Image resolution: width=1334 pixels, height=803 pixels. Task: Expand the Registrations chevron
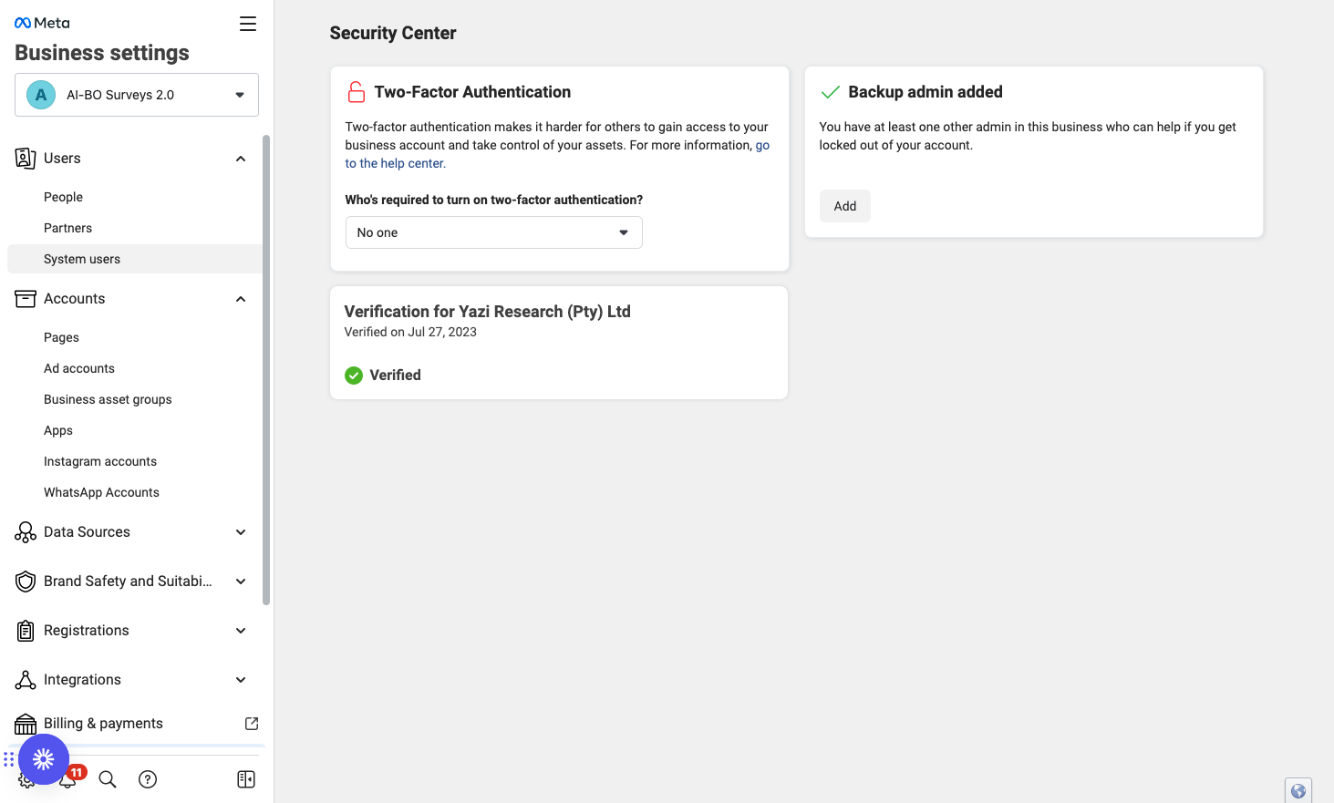point(241,631)
